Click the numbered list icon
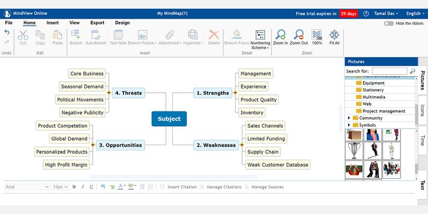Screen dimensions: 428x214 point(150,187)
